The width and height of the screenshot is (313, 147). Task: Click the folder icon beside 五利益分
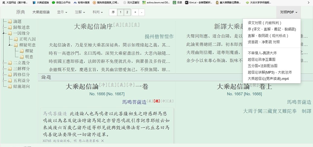(10, 81)
